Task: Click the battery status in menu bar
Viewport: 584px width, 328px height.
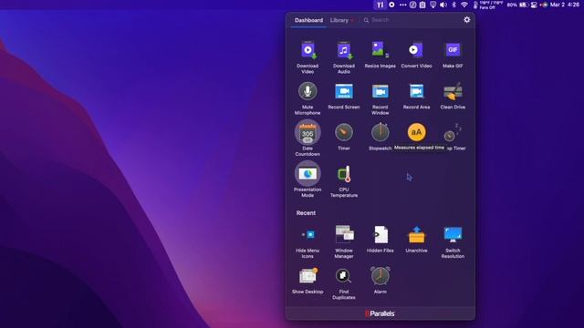Action: [x=517, y=5]
